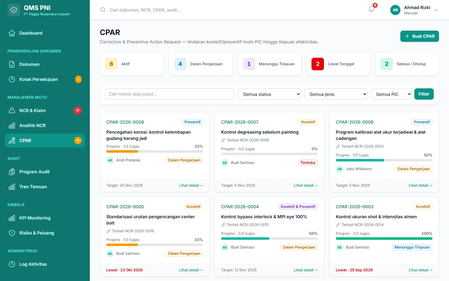
Task: Open Lihat detail for CPAR-2026-0003
Action: coord(421,270)
